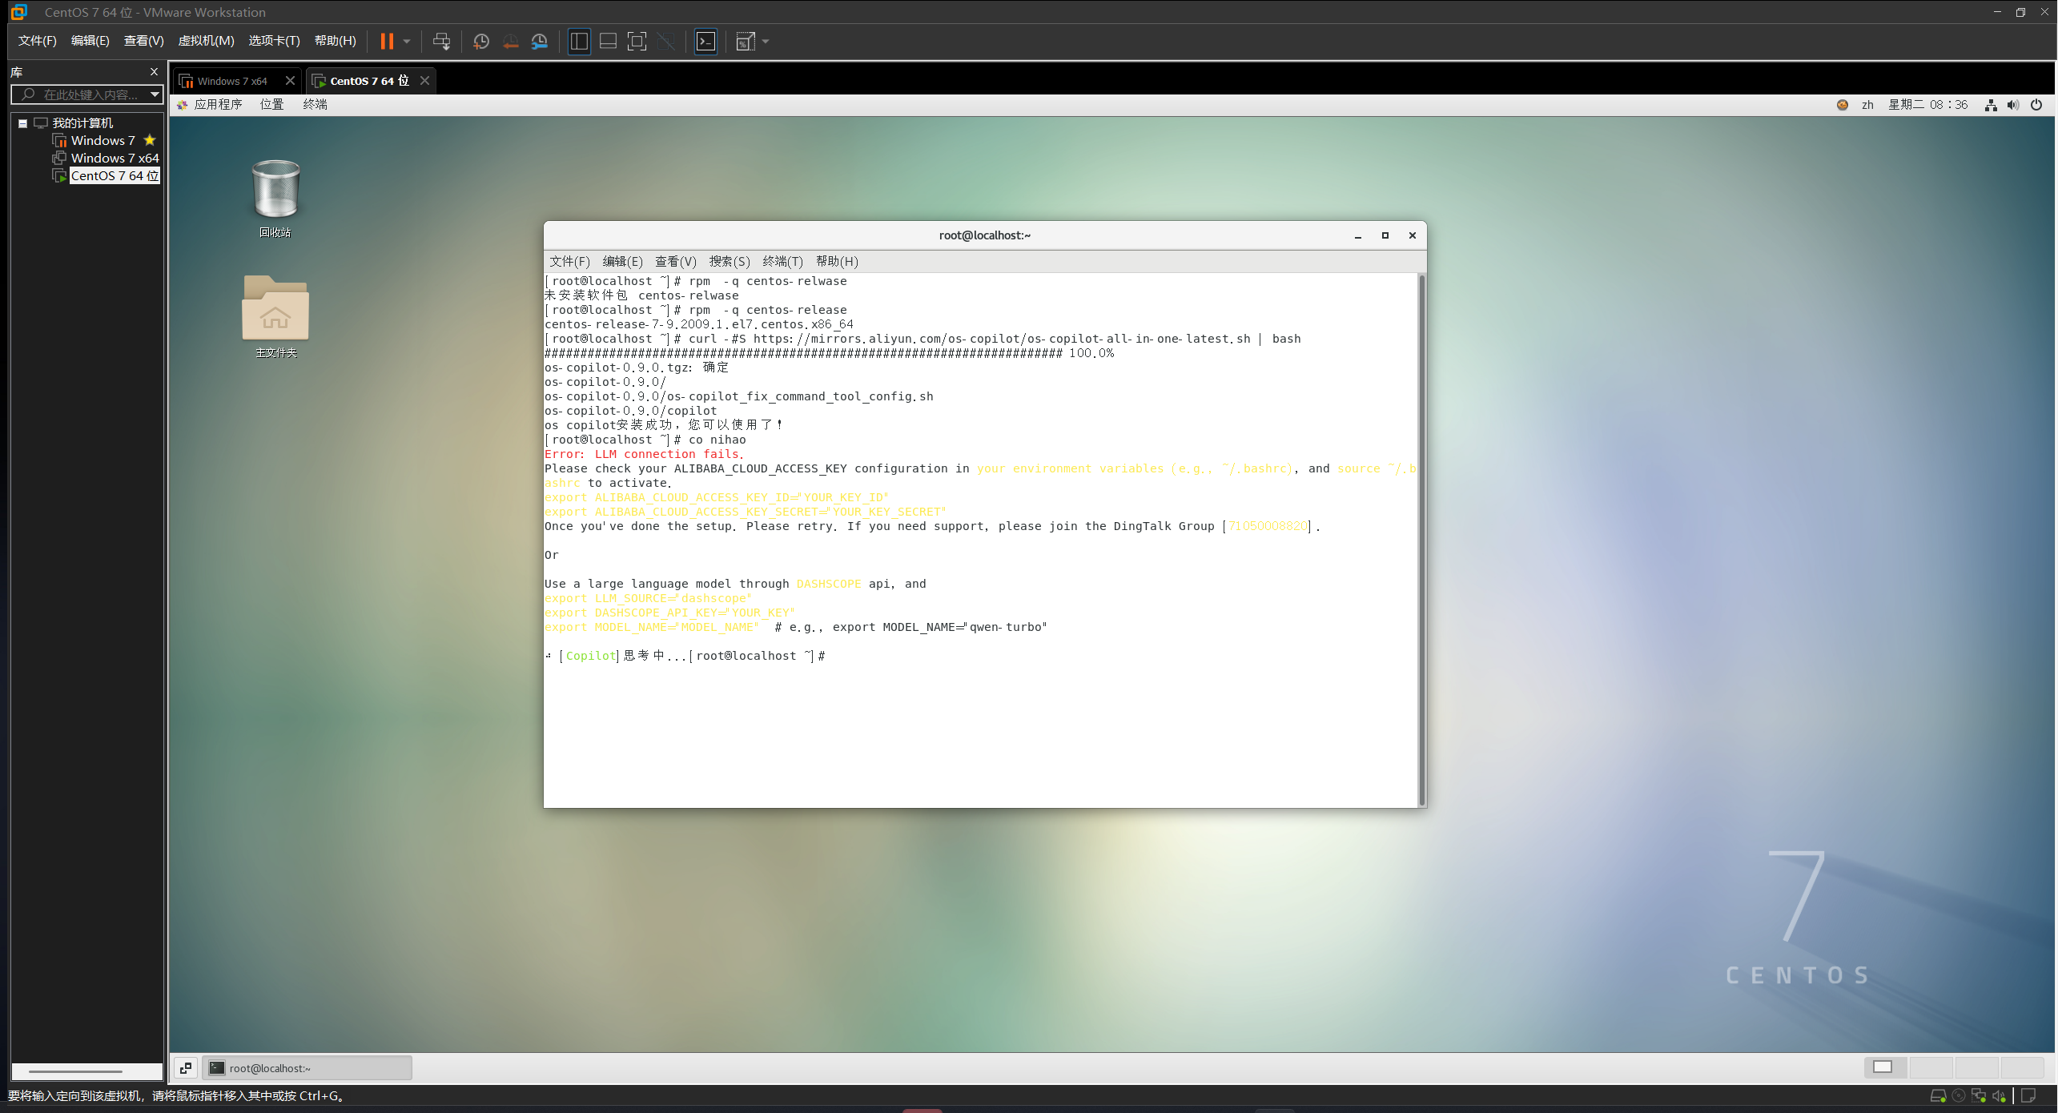Toggle the library sidebar view icon
Viewport: 2058px width, 1113px height.
tap(579, 41)
